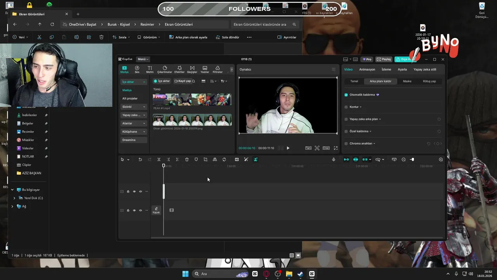Open the Filtreler filters panel
This screenshot has height=280, width=497.
tap(217, 69)
